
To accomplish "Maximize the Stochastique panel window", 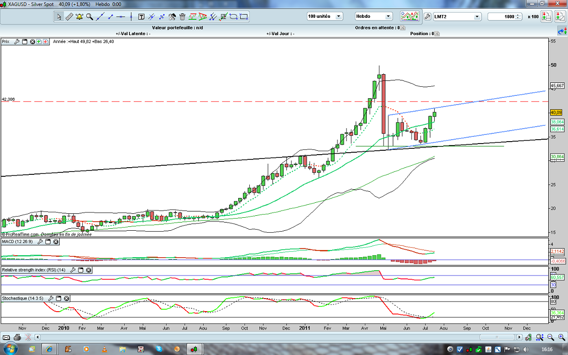I will click(x=58, y=299).
